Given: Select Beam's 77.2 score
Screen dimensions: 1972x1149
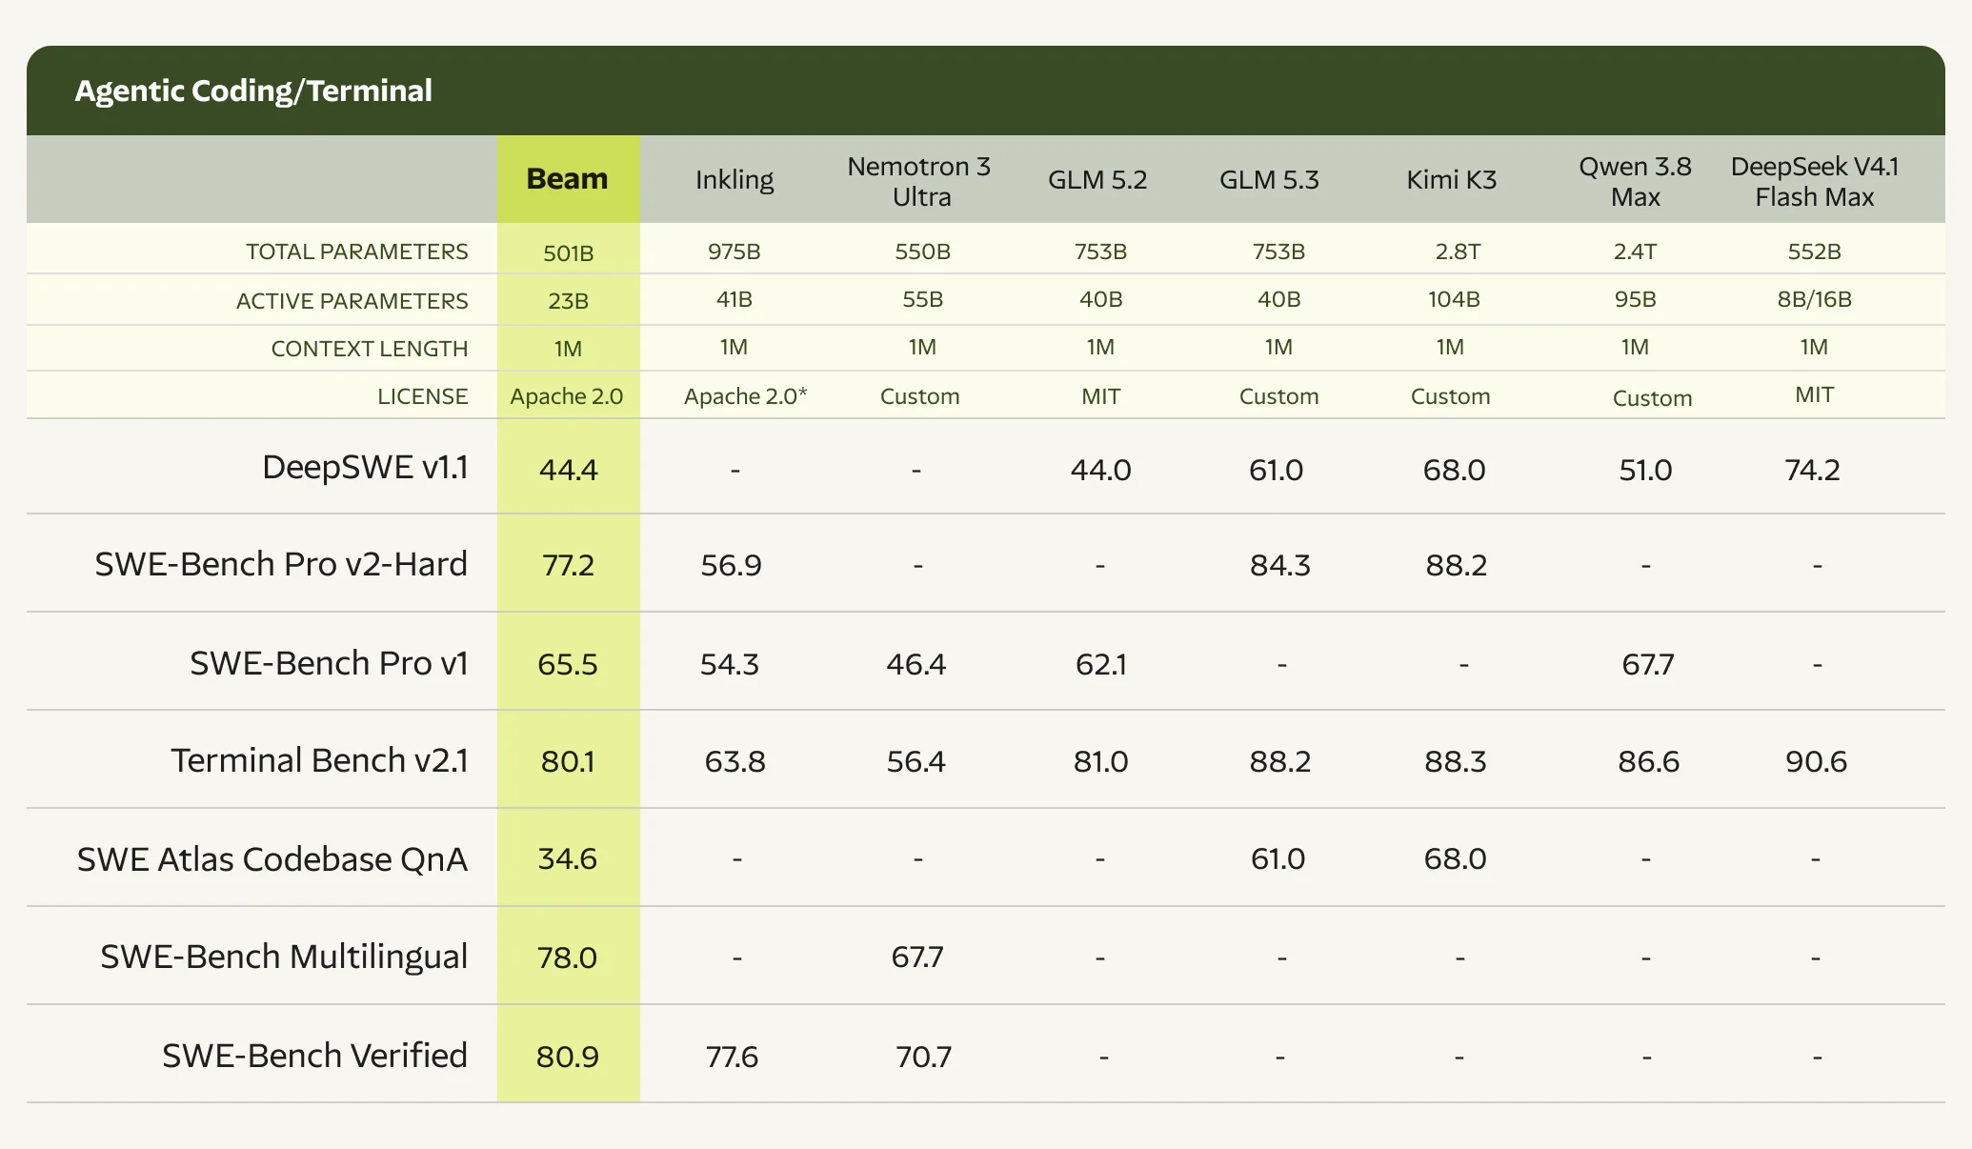Looking at the screenshot, I should click(569, 565).
